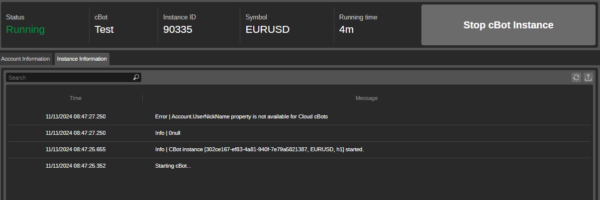The height and width of the screenshot is (200, 600).
Task: Stop the running cBot instance
Action: (x=508, y=25)
